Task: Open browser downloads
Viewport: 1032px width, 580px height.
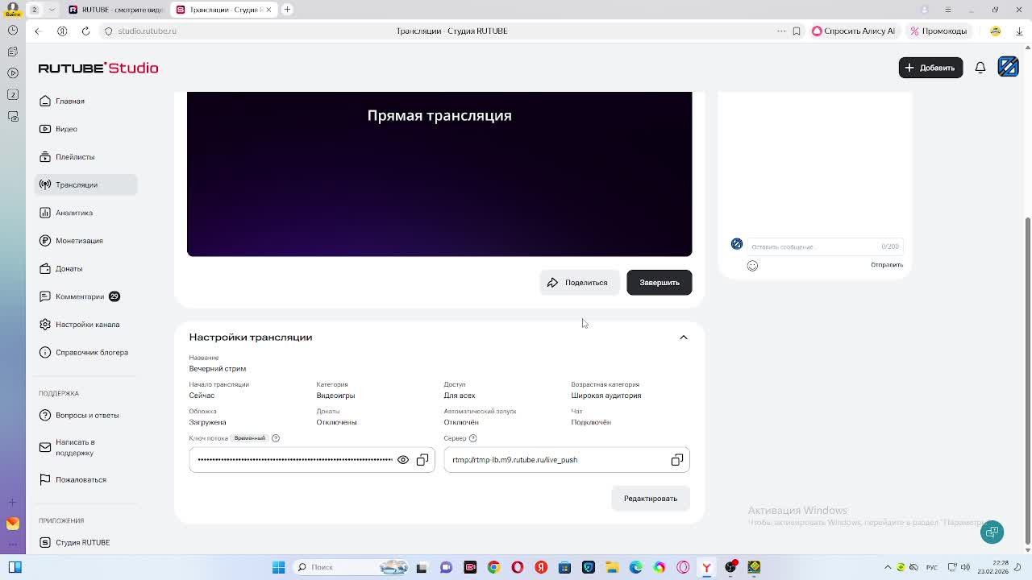Action: 1019,31
